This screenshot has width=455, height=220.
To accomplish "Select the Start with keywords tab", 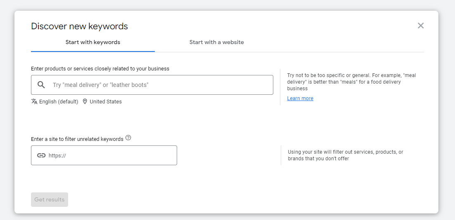I will click(93, 42).
